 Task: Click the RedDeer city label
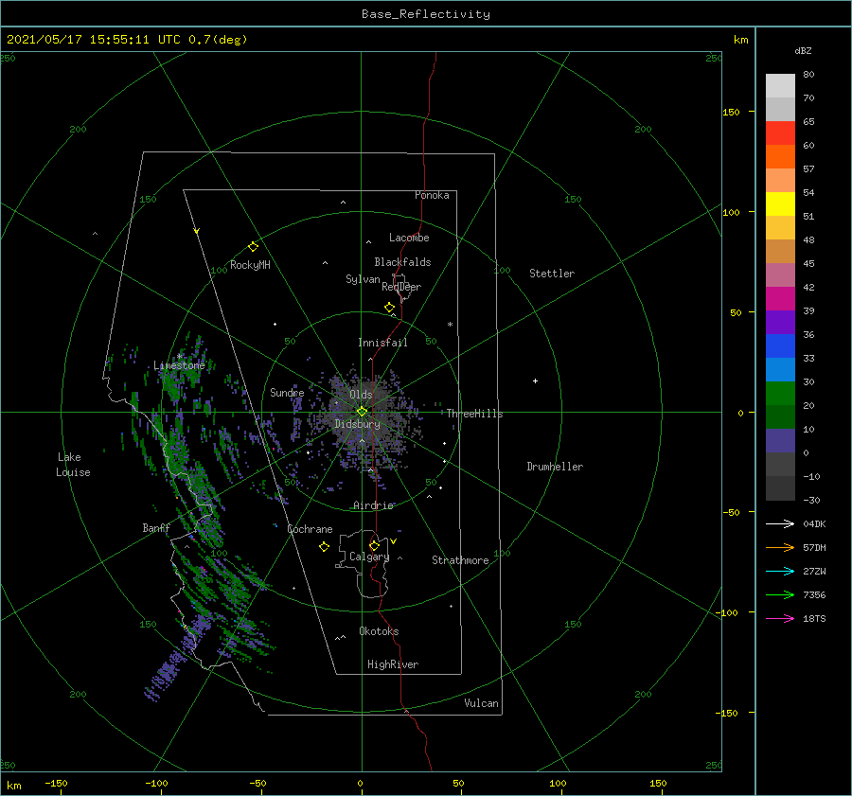(401, 287)
